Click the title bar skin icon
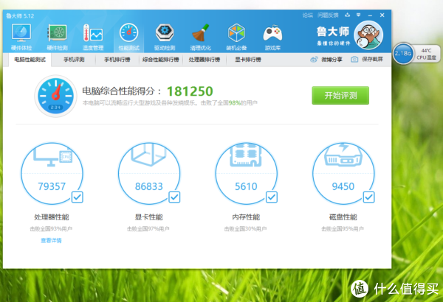This screenshot has height=302, width=443. pos(348,15)
